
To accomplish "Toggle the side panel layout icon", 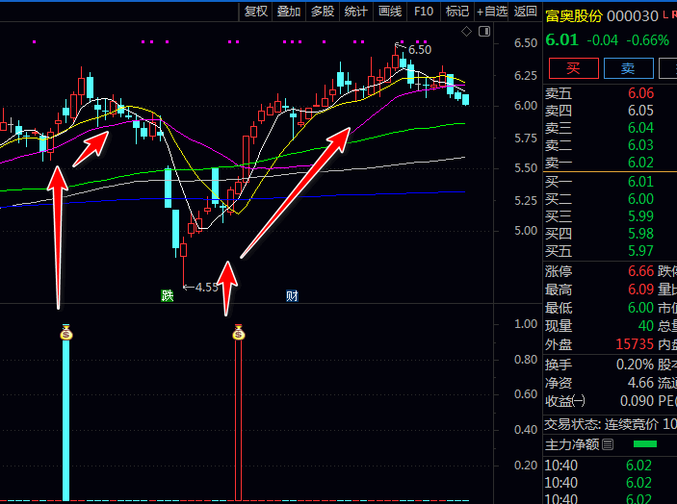I will coord(484,32).
